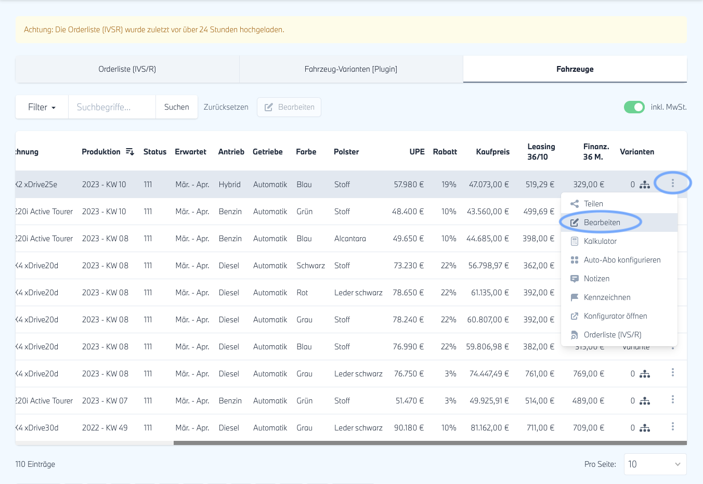Open three-dot menu for X4 xDrive30d row
The height and width of the screenshot is (484, 703).
[x=672, y=427]
